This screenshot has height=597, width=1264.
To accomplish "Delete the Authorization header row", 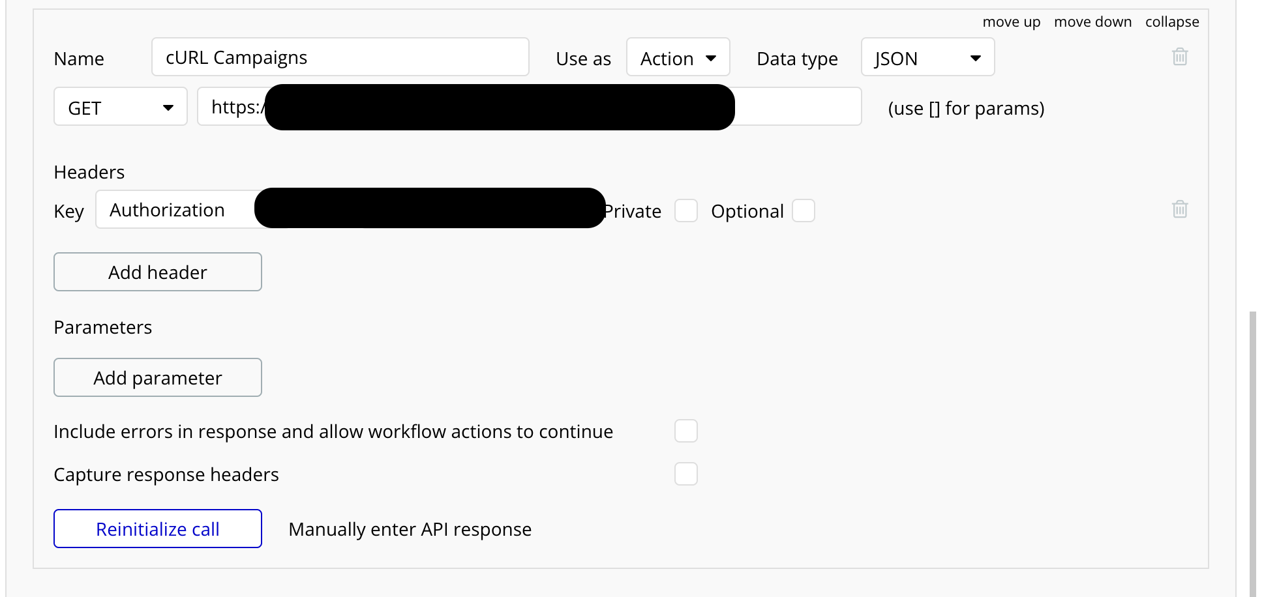I will (x=1180, y=209).
